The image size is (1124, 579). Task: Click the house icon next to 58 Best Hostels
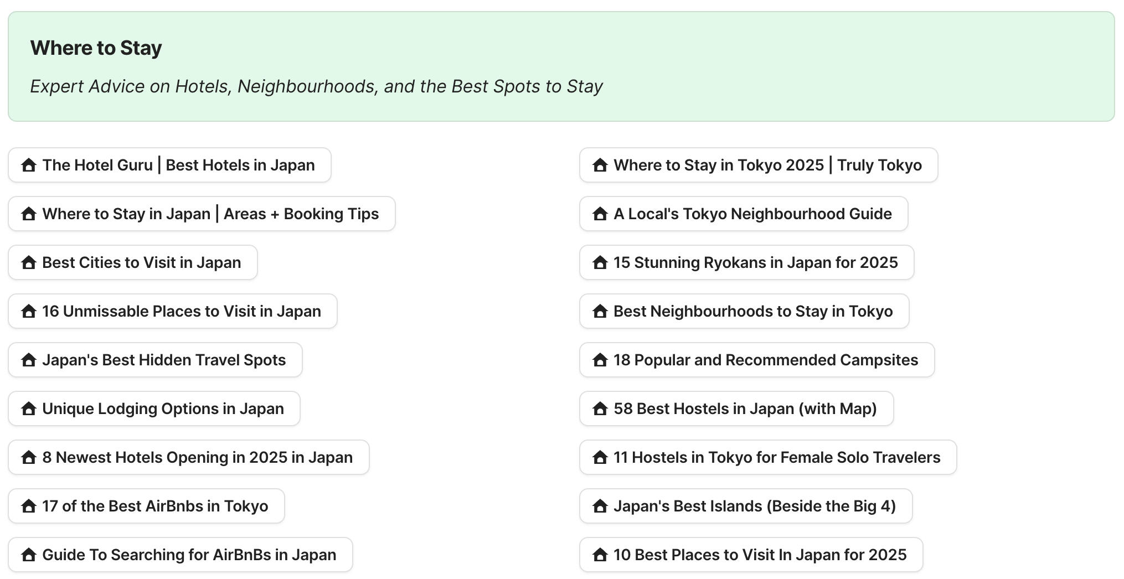600,409
